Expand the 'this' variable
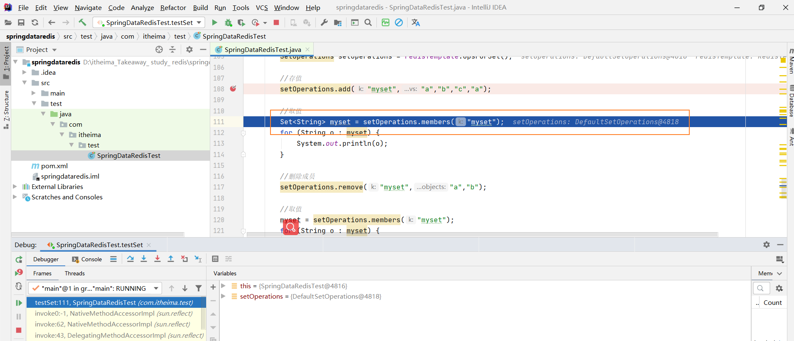The width and height of the screenshot is (794, 341). tap(224, 286)
